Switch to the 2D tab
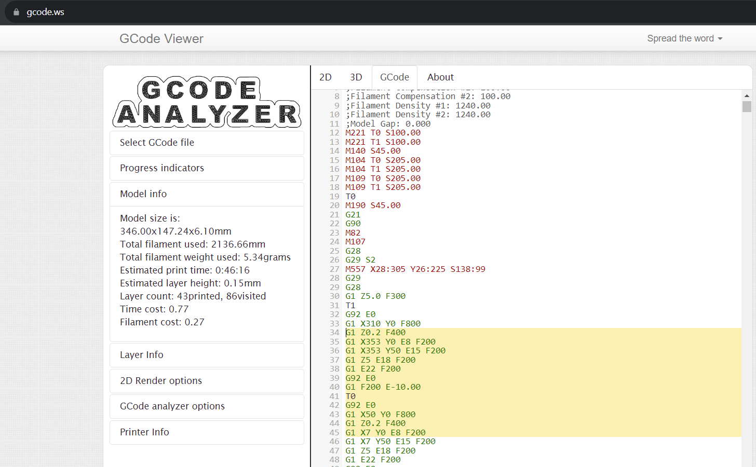 (326, 77)
